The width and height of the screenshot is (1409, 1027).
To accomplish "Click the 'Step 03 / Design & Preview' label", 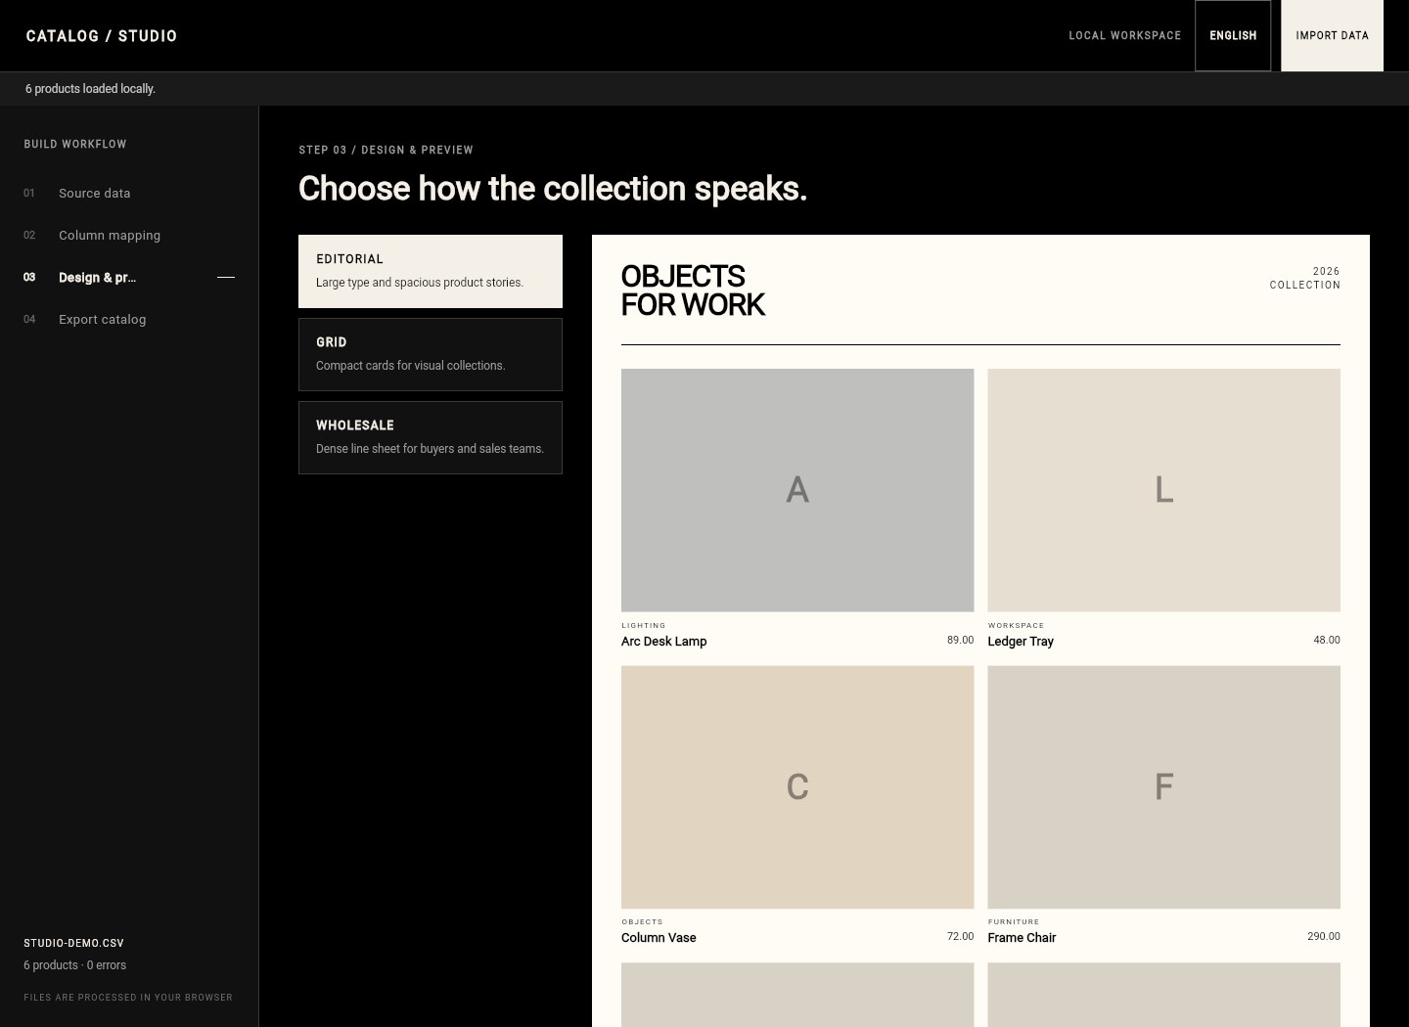I will 386,151.
